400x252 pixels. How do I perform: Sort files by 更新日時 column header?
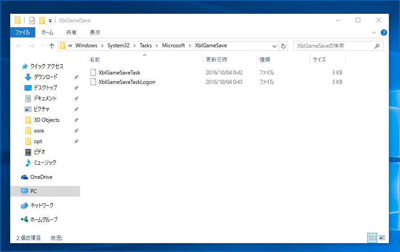point(217,59)
